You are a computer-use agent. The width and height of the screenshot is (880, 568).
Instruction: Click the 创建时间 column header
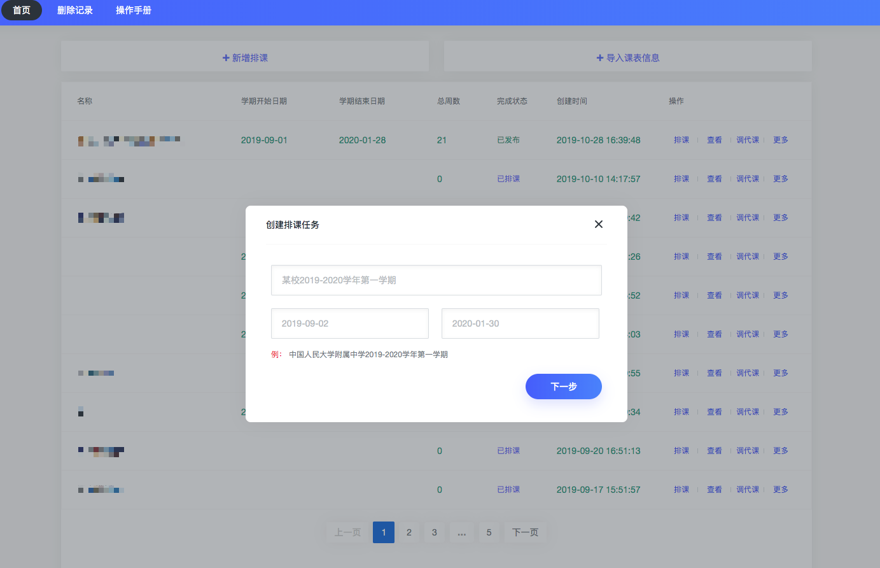572,101
